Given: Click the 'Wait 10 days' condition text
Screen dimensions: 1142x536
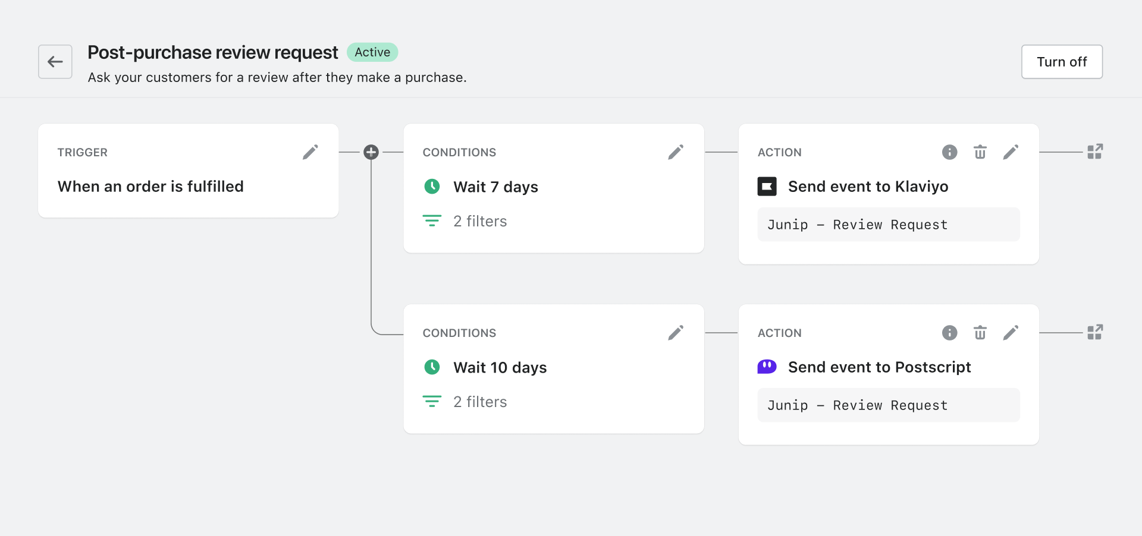Looking at the screenshot, I should click(500, 368).
